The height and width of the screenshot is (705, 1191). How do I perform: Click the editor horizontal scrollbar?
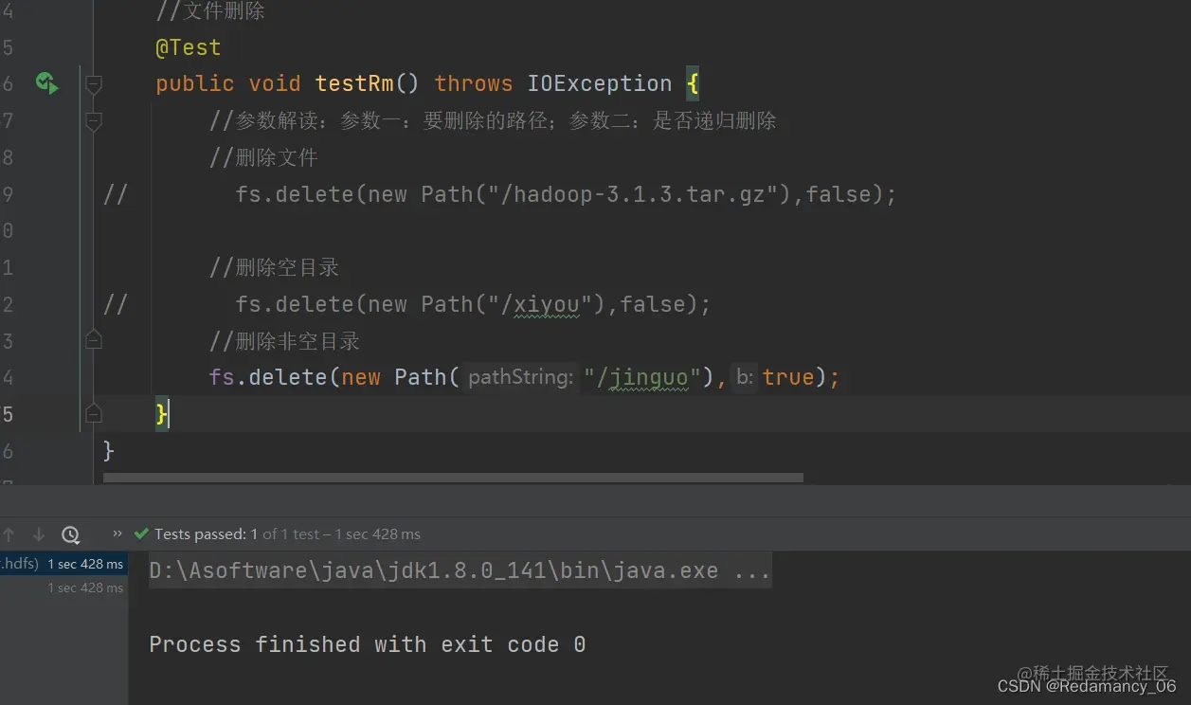(x=453, y=479)
